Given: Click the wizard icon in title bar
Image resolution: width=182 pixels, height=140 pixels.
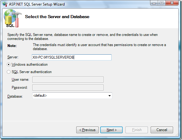Looking at the screenshot, I should click(x=5, y=4).
